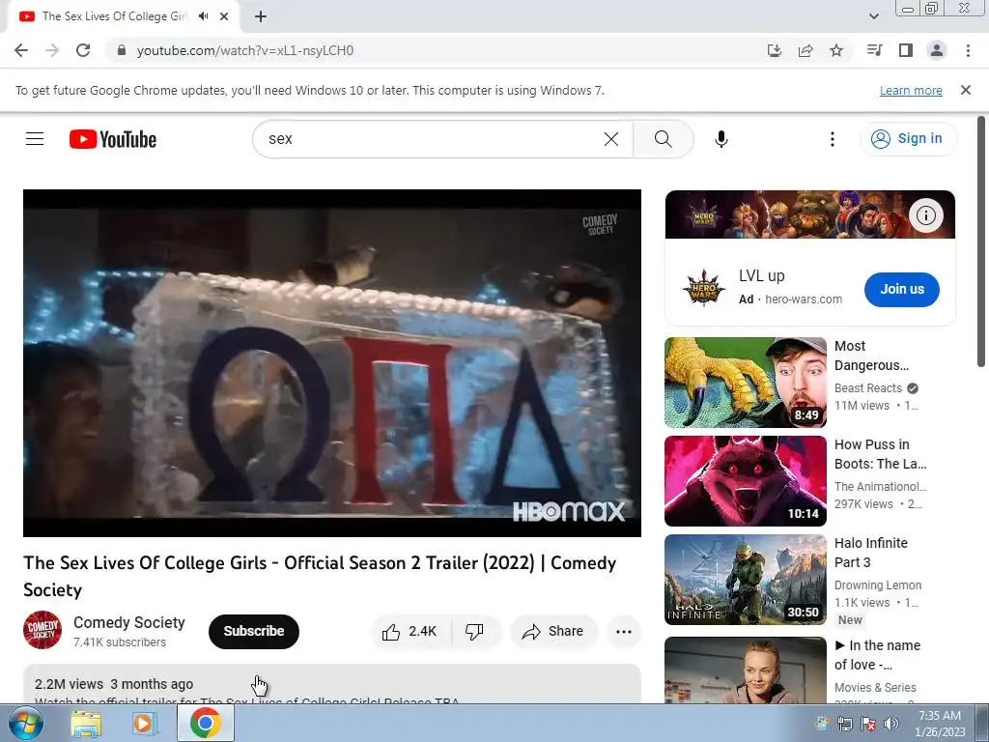The height and width of the screenshot is (742, 989).
Task: Run the search with the magnifier button
Action: pyautogui.click(x=663, y=139)
